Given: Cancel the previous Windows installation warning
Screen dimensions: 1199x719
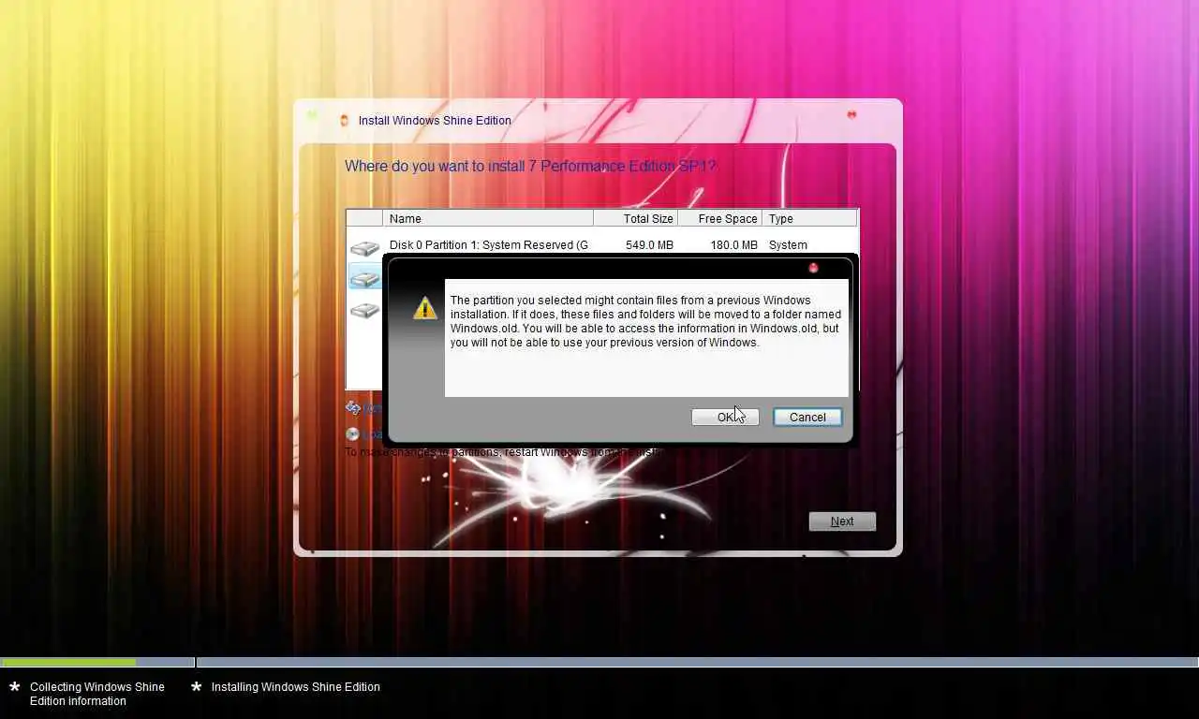Looking at the screenshot, I should pos(807,418).
